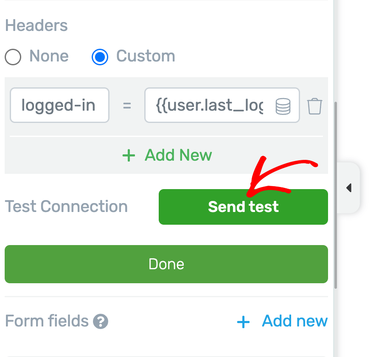Click the blue Add new form field text
Image resolution: width=376 pixels, height=357 pixels.
pos(295,321)
